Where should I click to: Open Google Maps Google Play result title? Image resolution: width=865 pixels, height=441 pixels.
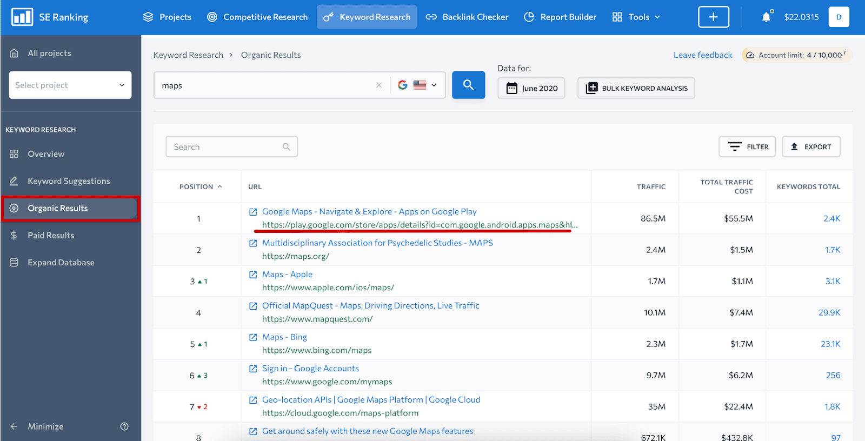coord(369,212)
